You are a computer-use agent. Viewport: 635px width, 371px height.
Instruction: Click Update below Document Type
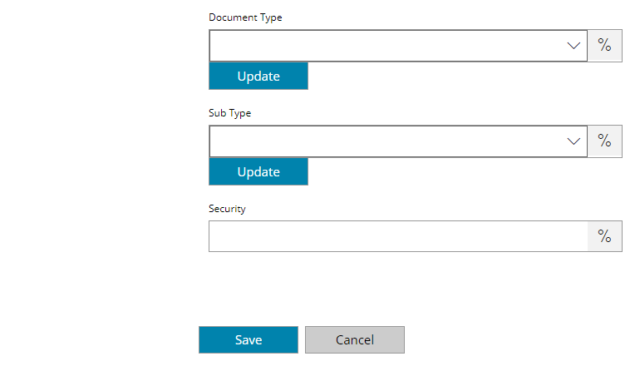click(x=258, y=76)
